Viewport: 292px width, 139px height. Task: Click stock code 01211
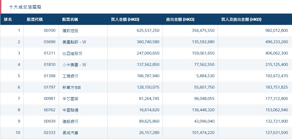click(x=49, y=54)
